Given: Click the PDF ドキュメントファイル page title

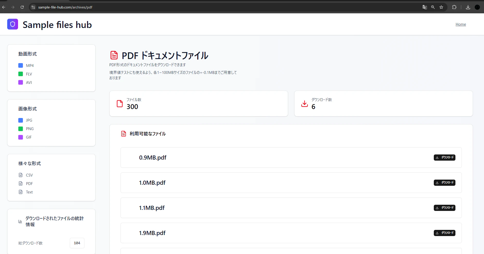Looking at the screenshot, I should point(165,55).
